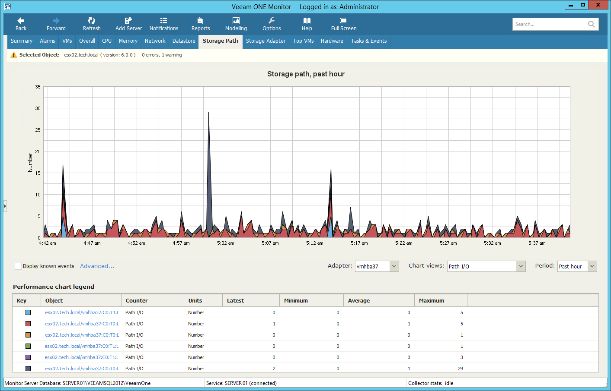This screenshot has height=391, width=611.
Task: Open the Chart views Path I/O dropdown
Action: point(486,266)
